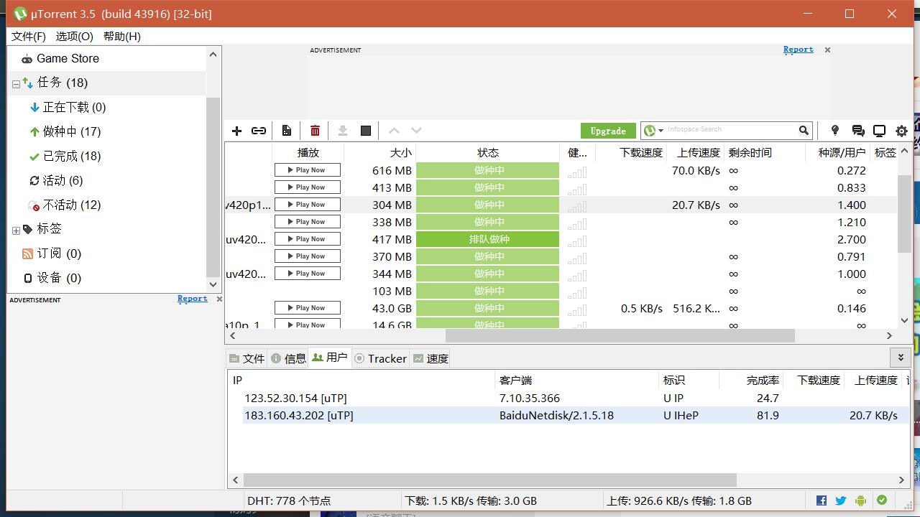Collapse the 任务 (18) tree node
This screenshot has height=517, width=920.
(x=16, y=85)
